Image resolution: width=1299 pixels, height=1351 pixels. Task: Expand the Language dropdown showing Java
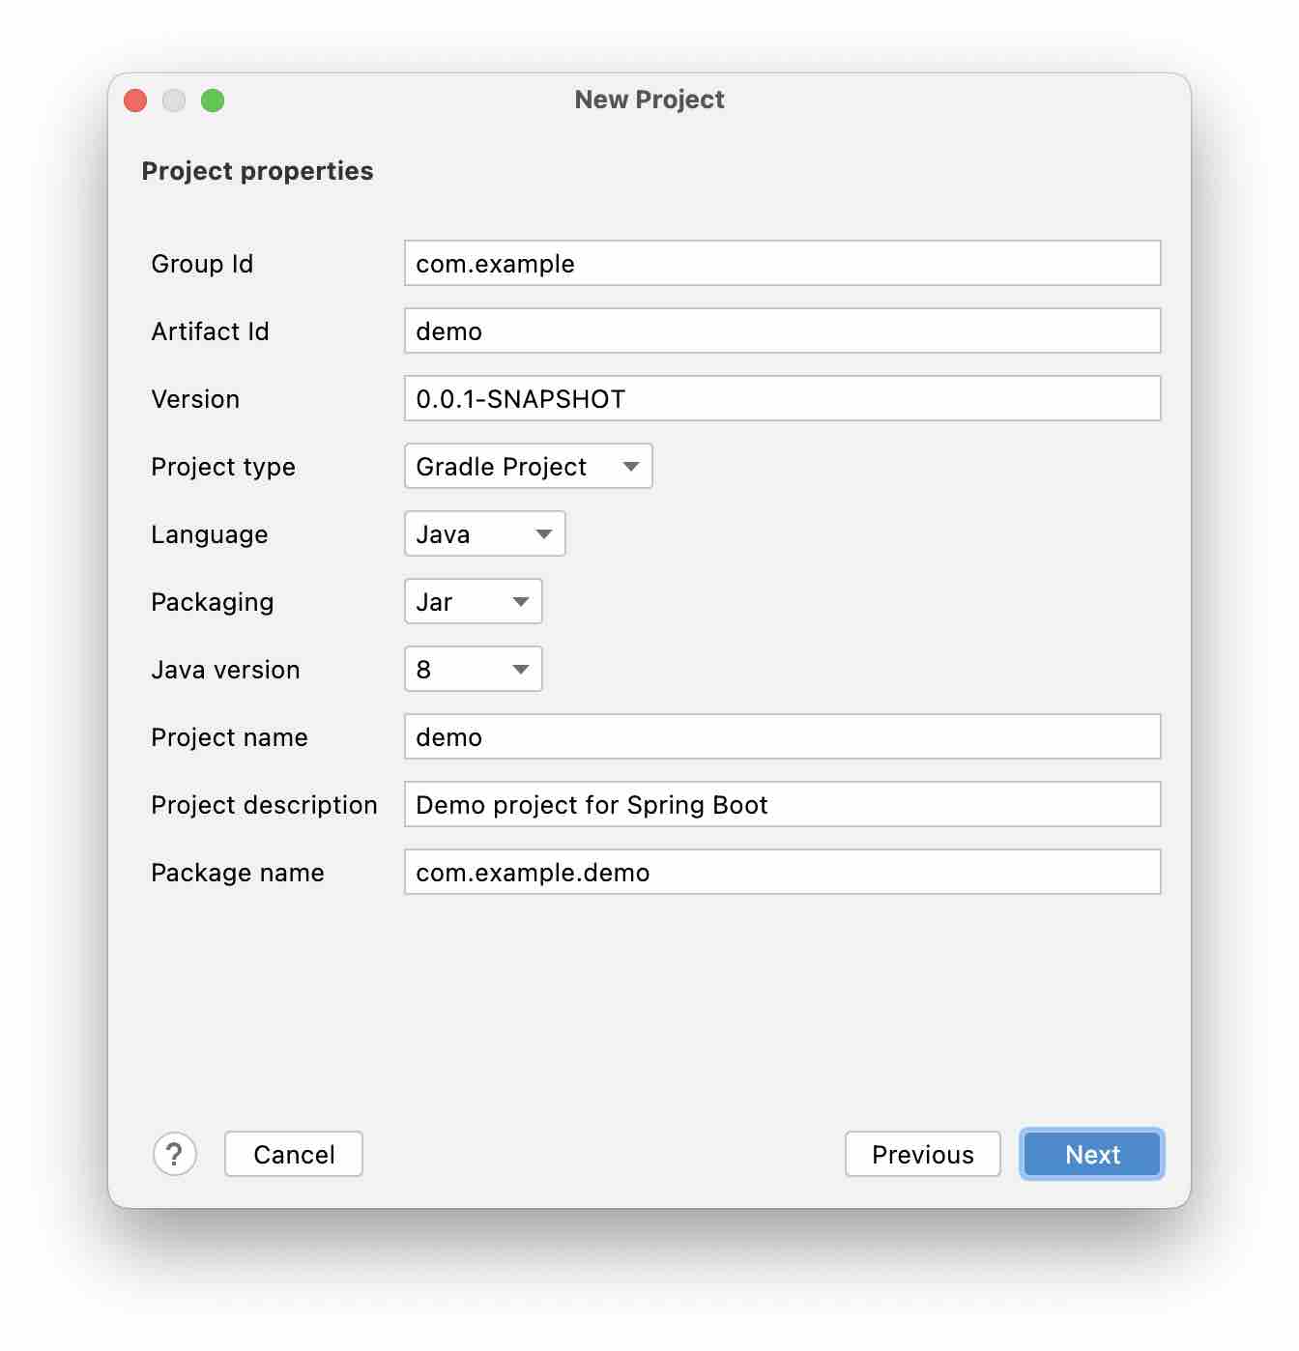tap(483, 533)
